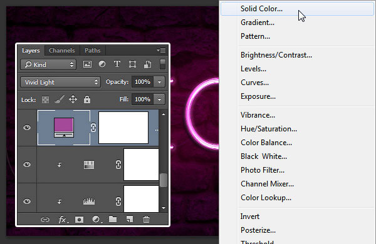Filter layers by adjustment layer icon
This screenshot has height=244, width=376.
(x=102, y=64)
